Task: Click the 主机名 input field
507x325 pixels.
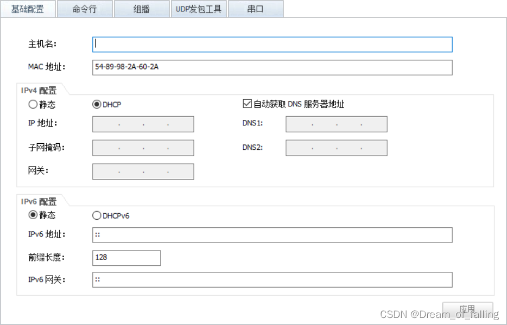Action: pyautogui.click(x=272, y=44)
